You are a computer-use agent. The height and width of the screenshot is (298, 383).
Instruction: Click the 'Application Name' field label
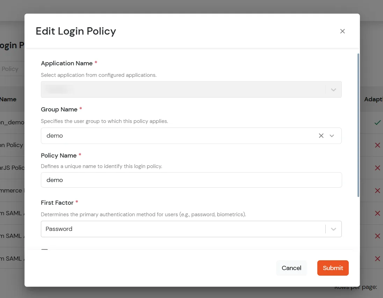click(x=67, y=63)
